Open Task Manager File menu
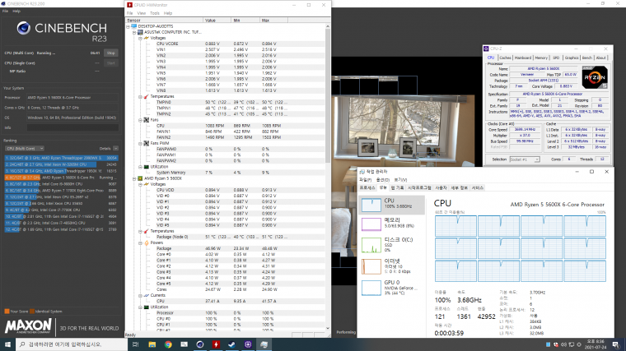This screenshot has width=626, height=351. pos(365,180)
